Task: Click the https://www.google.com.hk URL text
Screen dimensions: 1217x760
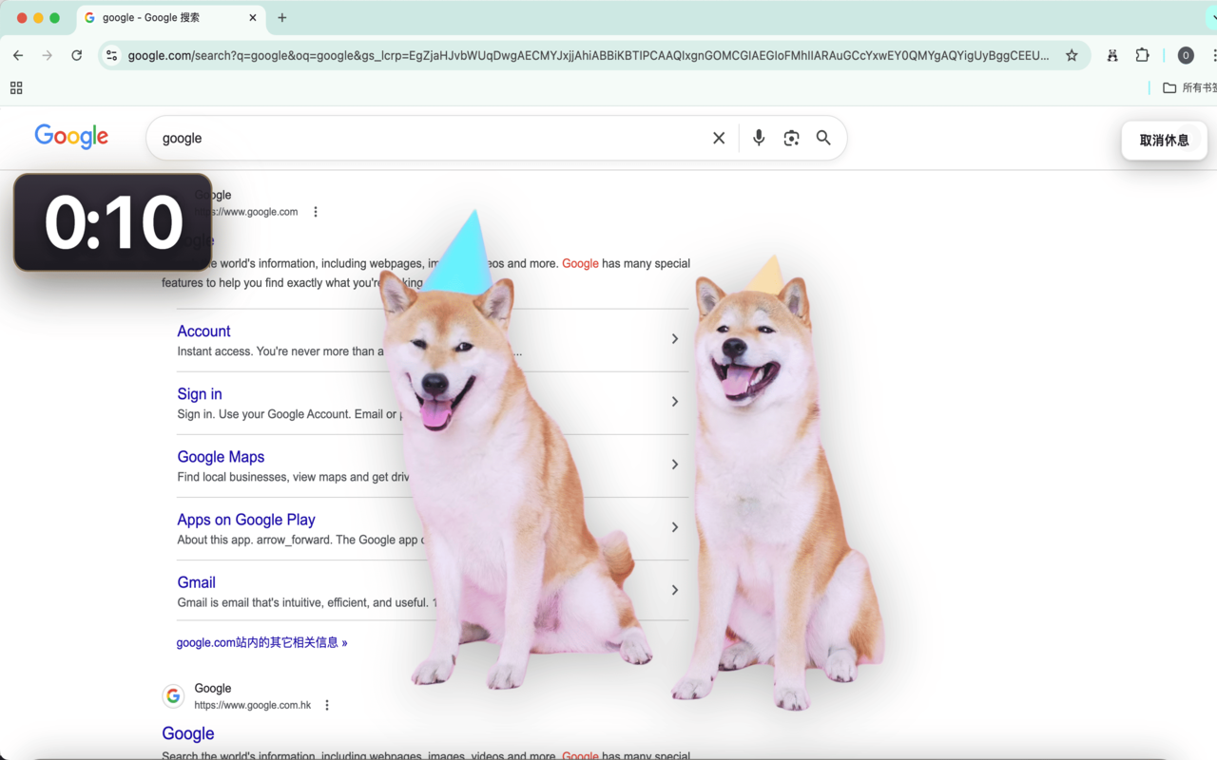Action: point(253,705)
